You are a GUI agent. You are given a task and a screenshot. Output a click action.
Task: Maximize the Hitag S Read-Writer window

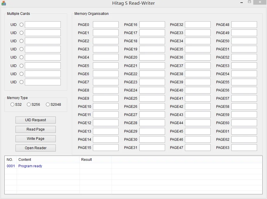pyautogui.click(x=249, y=2)
